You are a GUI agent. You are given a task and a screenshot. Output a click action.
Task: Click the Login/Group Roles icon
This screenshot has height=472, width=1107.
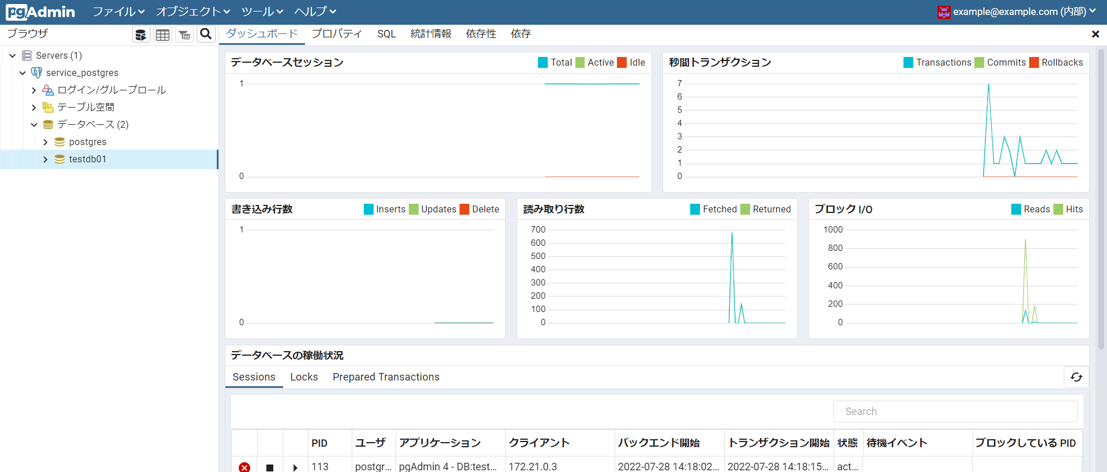[48, 90]
